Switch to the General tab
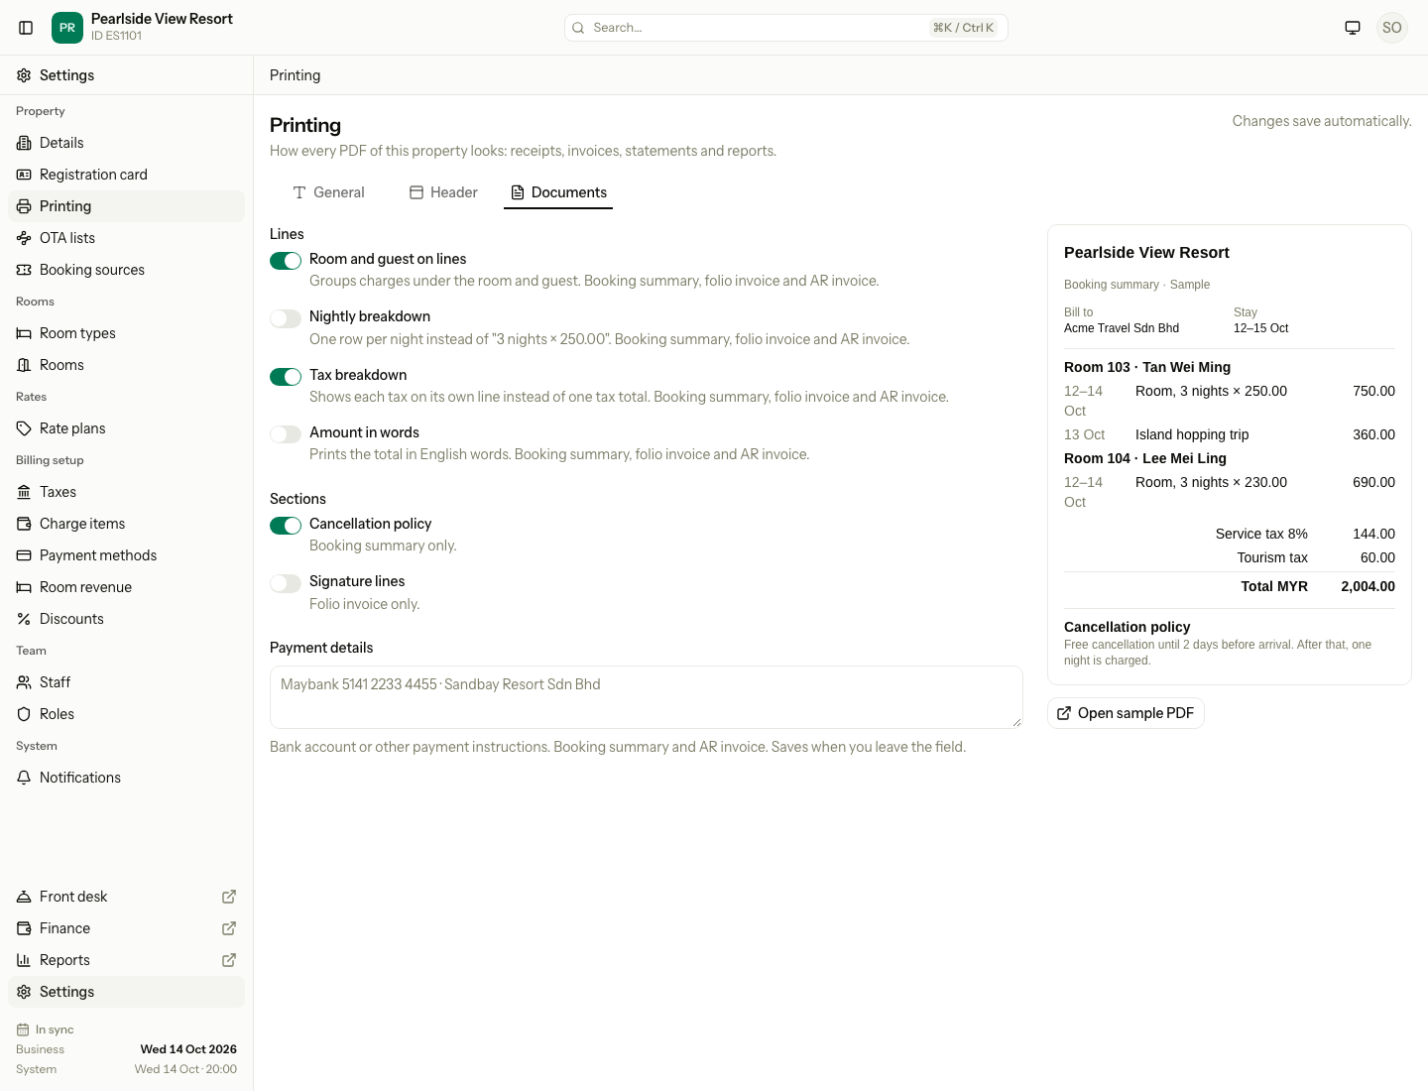This screenshot has height=1091, width=1428. [x=328, y=192]
